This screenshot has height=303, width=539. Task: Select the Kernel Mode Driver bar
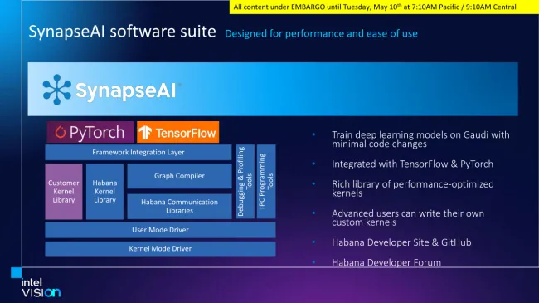(160, 248)
